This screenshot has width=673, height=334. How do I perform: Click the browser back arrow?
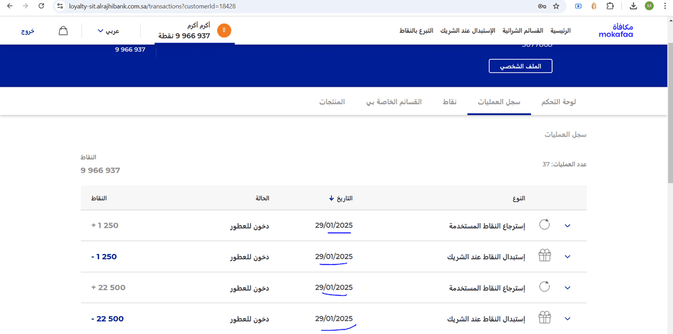(10, 6)
